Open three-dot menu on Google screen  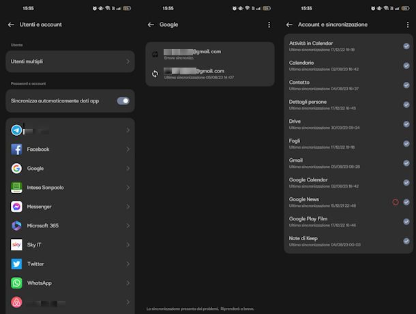(x=269, y=25)
